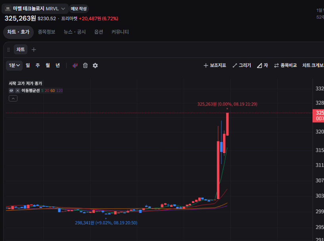Click the 298,341원 low price annotation
The height and width of the screenshot is (241, 324).
pos(106,223)
